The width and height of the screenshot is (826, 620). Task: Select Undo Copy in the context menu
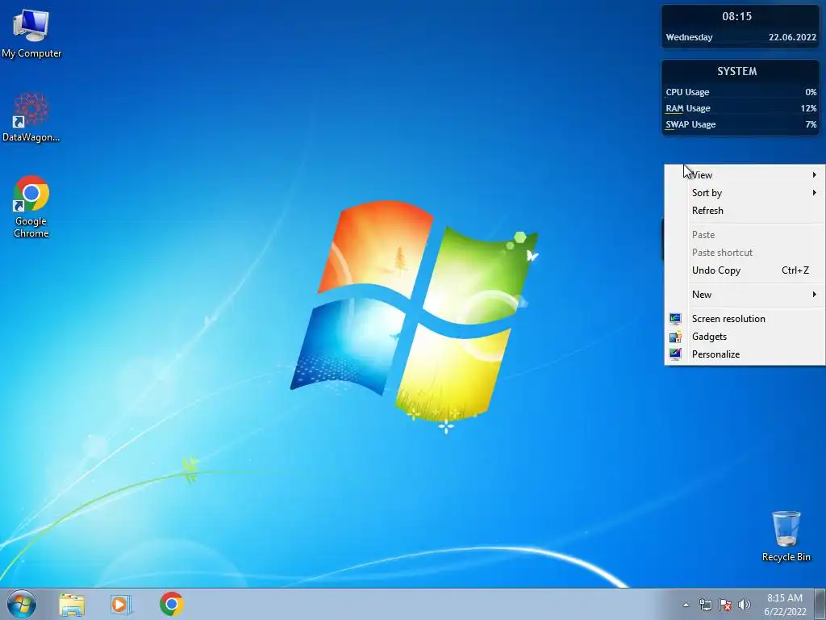coord(745,270)
